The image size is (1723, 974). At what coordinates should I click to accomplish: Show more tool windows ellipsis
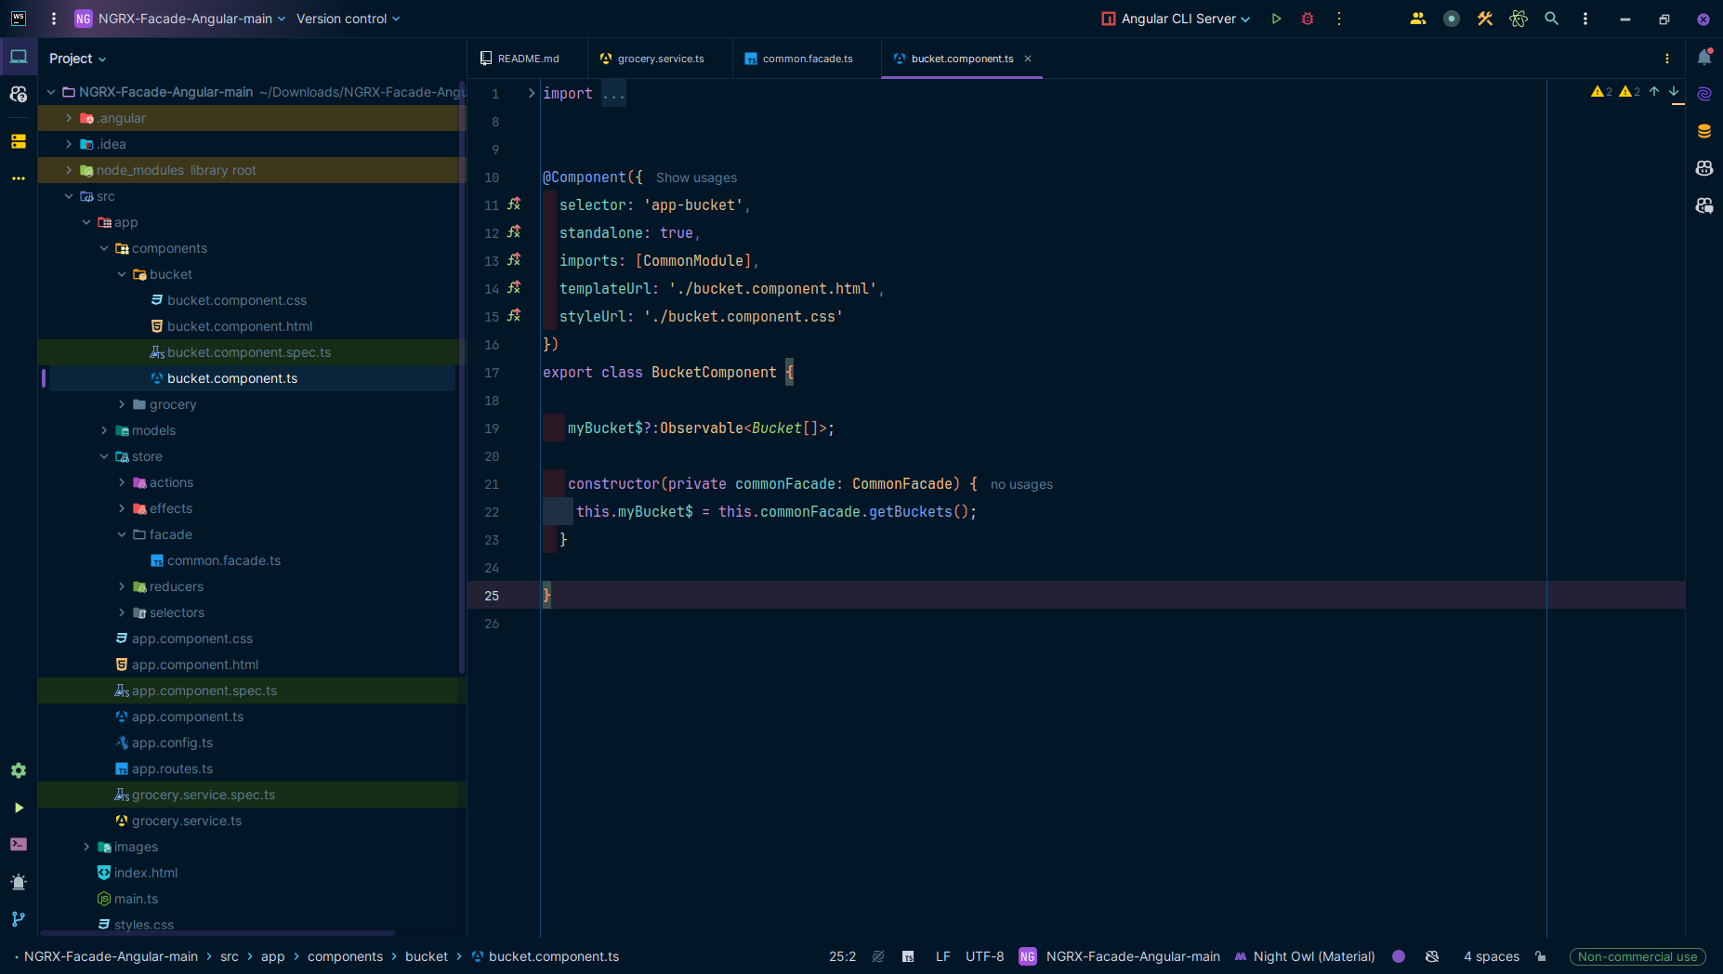19,178
